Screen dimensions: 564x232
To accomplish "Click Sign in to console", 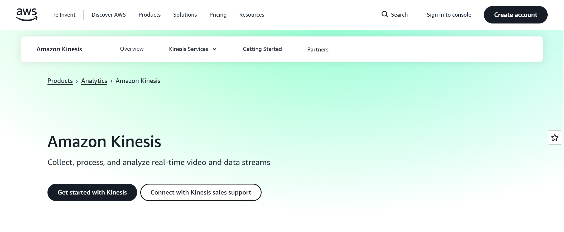I will click(449, 15).
